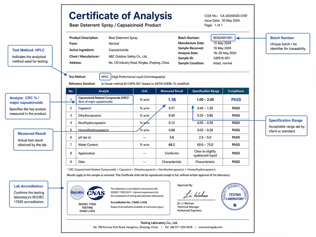Click the batch number BDS24051501
This screenshot has height=237, width=316.
(x=223, y=38)
